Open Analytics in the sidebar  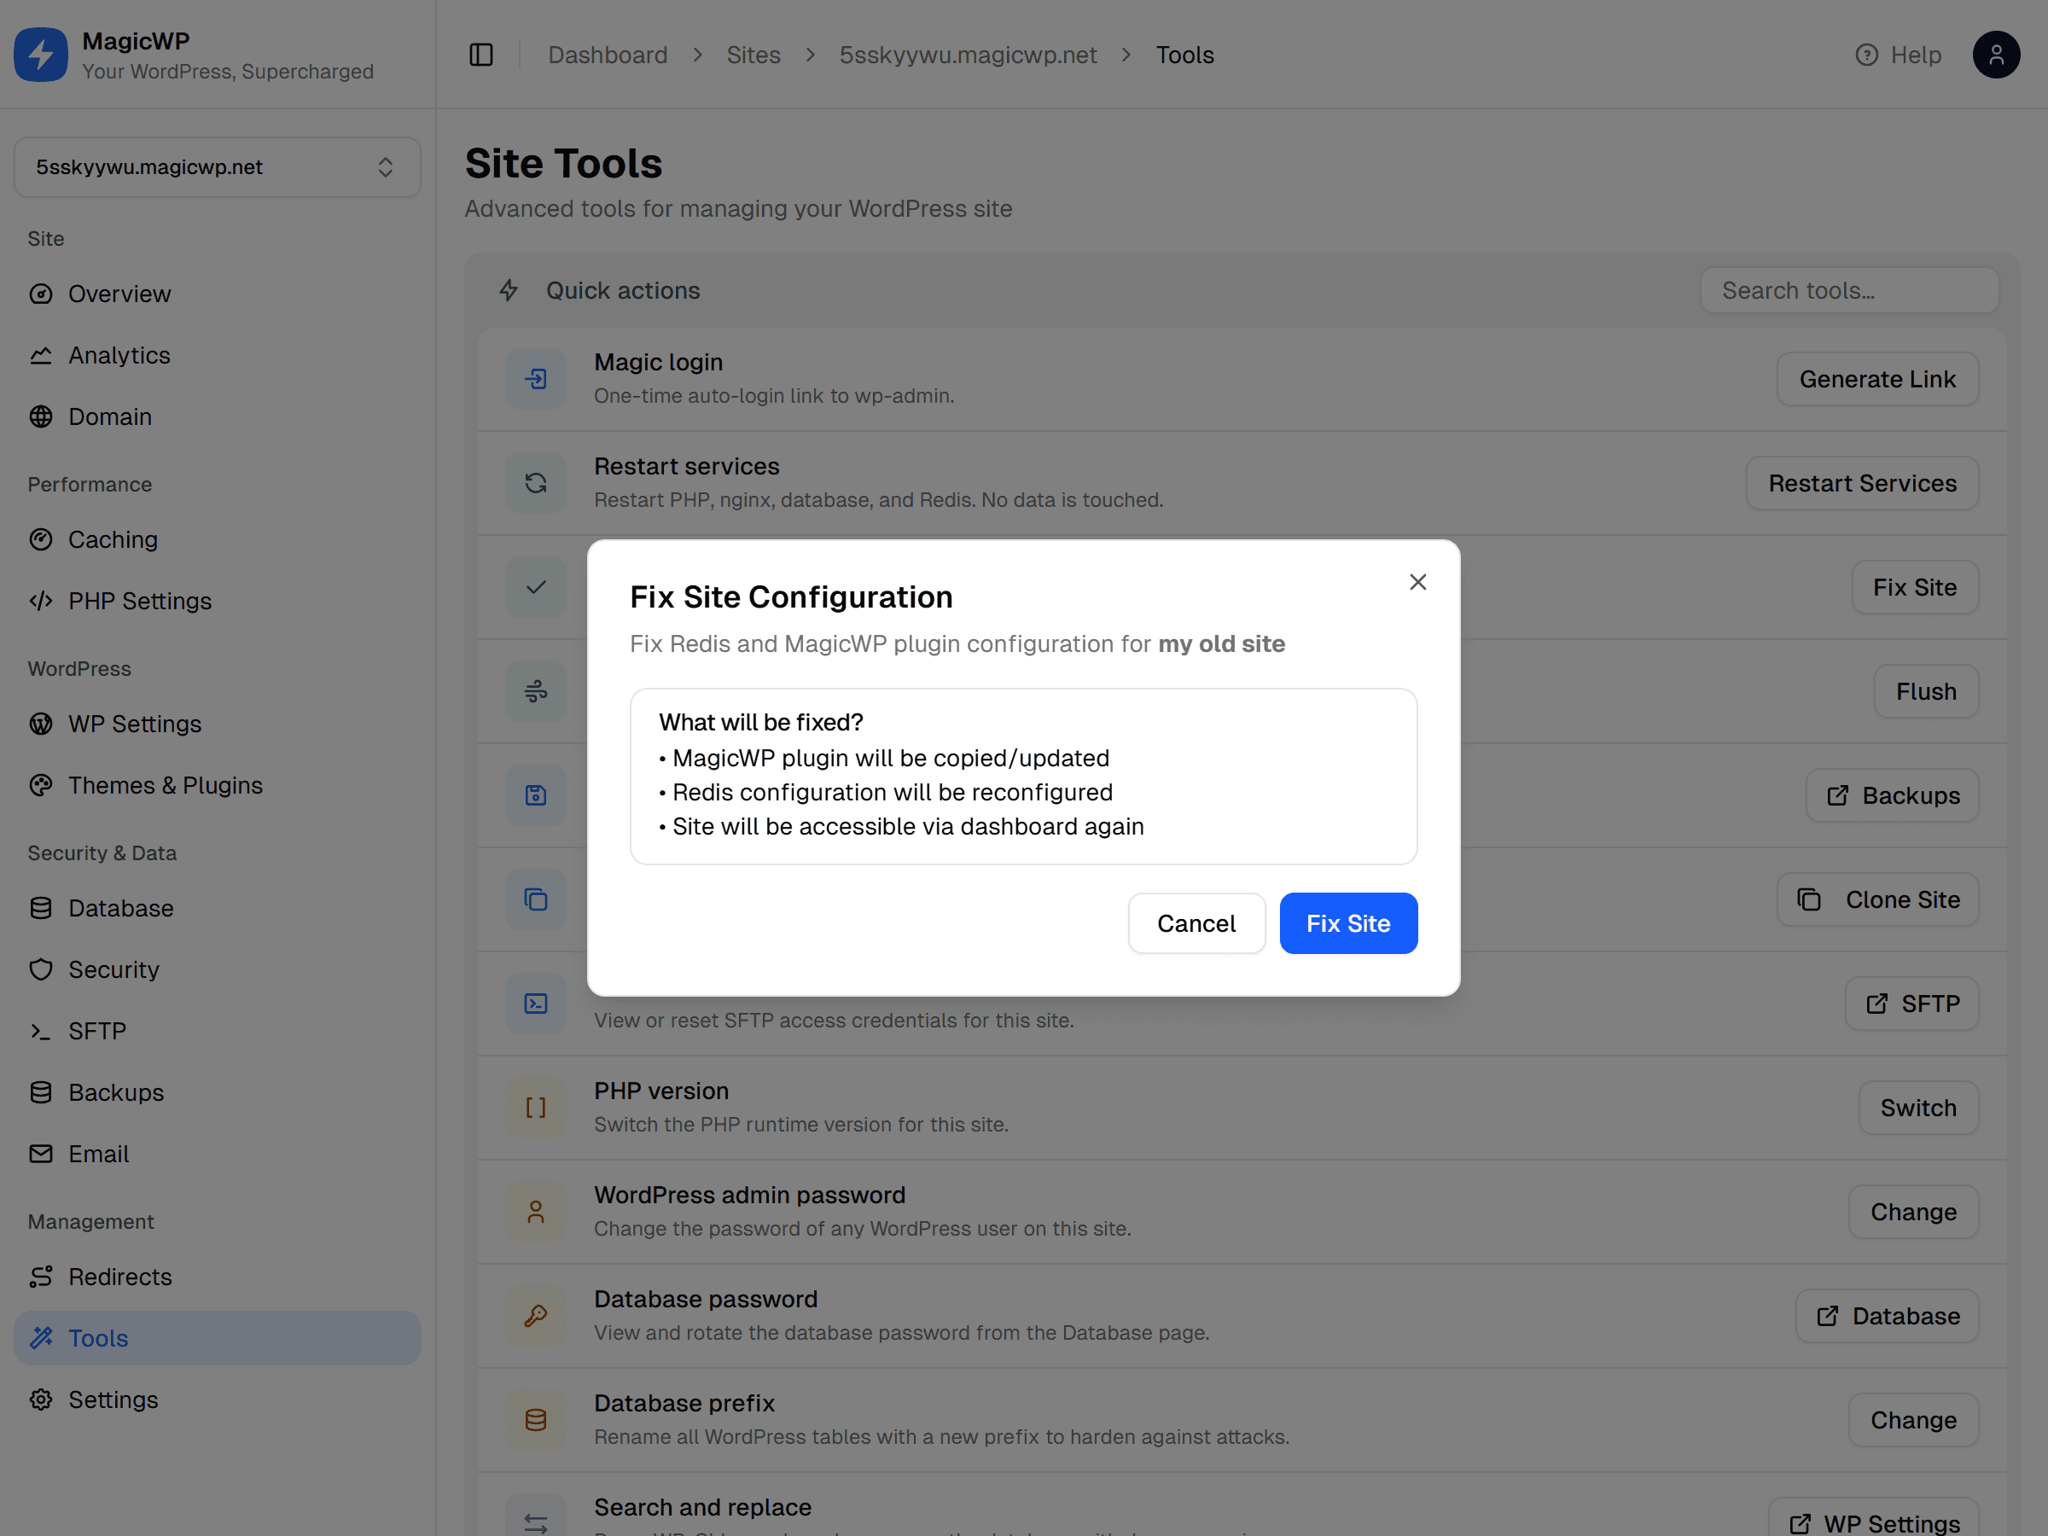(218, 355)
